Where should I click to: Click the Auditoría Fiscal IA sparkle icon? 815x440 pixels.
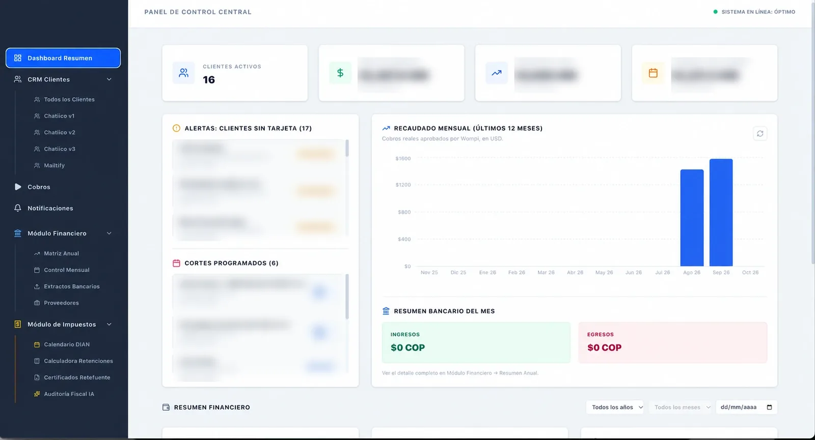[37, 394]
